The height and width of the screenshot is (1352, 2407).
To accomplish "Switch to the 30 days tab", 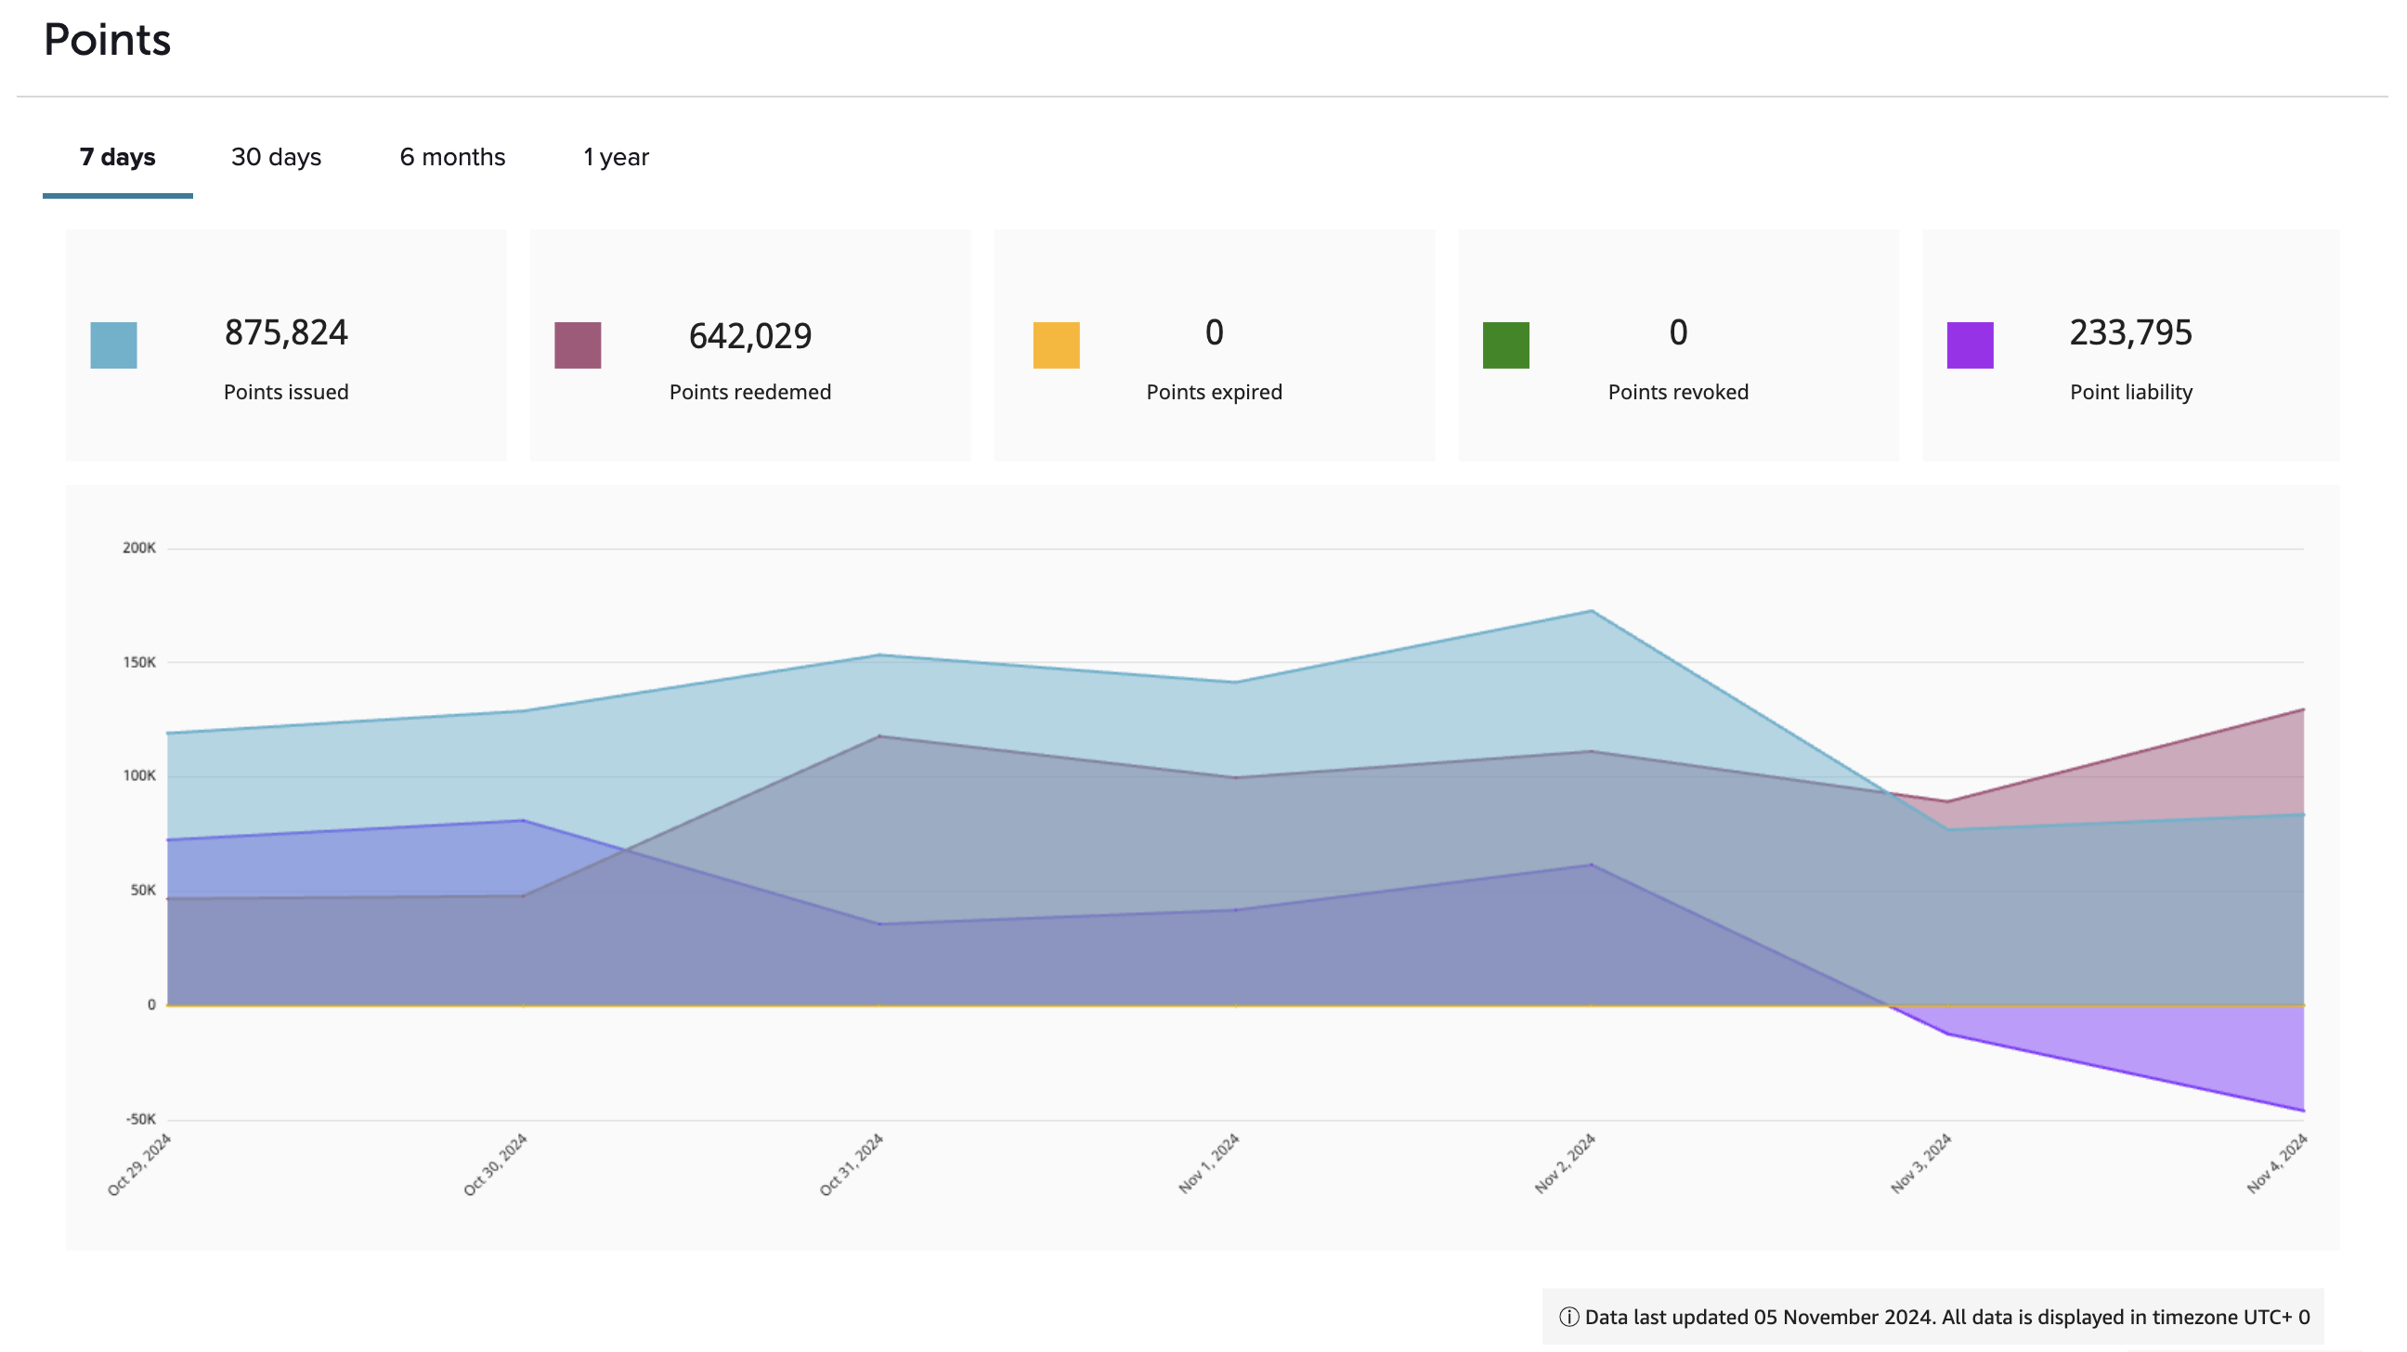I will point(276,157).
